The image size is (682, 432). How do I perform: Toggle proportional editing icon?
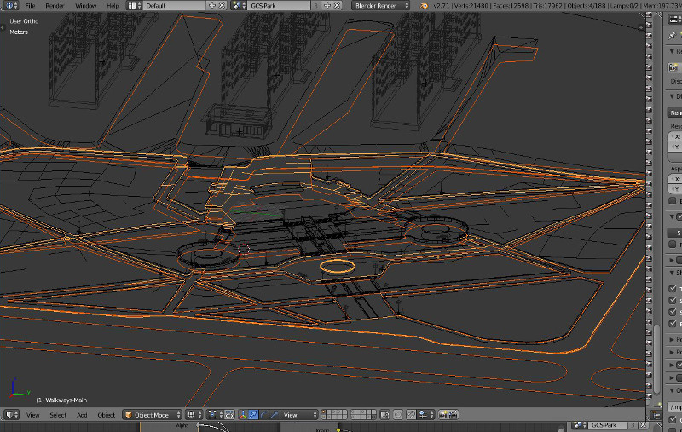(397, 415)
